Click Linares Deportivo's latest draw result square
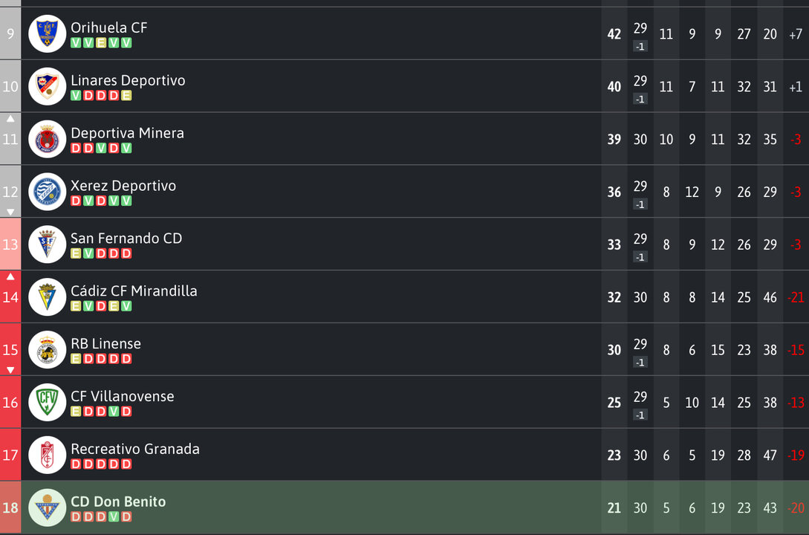 [x=126, y=95]
